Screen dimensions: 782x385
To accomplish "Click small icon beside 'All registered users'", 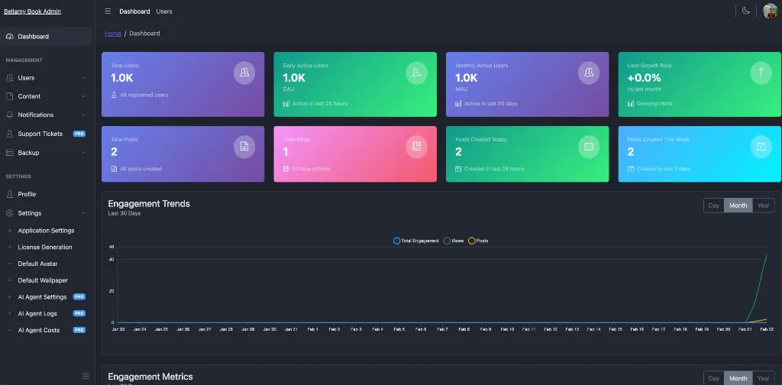I will click(114, 95).
